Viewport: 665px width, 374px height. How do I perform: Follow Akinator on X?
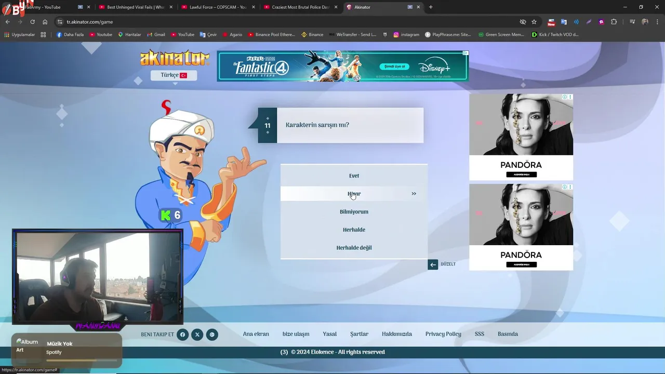pyautogui.click(x=197, y=335)
